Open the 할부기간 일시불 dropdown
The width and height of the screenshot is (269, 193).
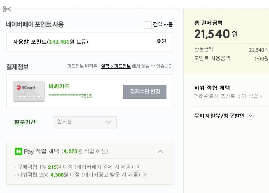pyautogui.click(x=84, y=122)
